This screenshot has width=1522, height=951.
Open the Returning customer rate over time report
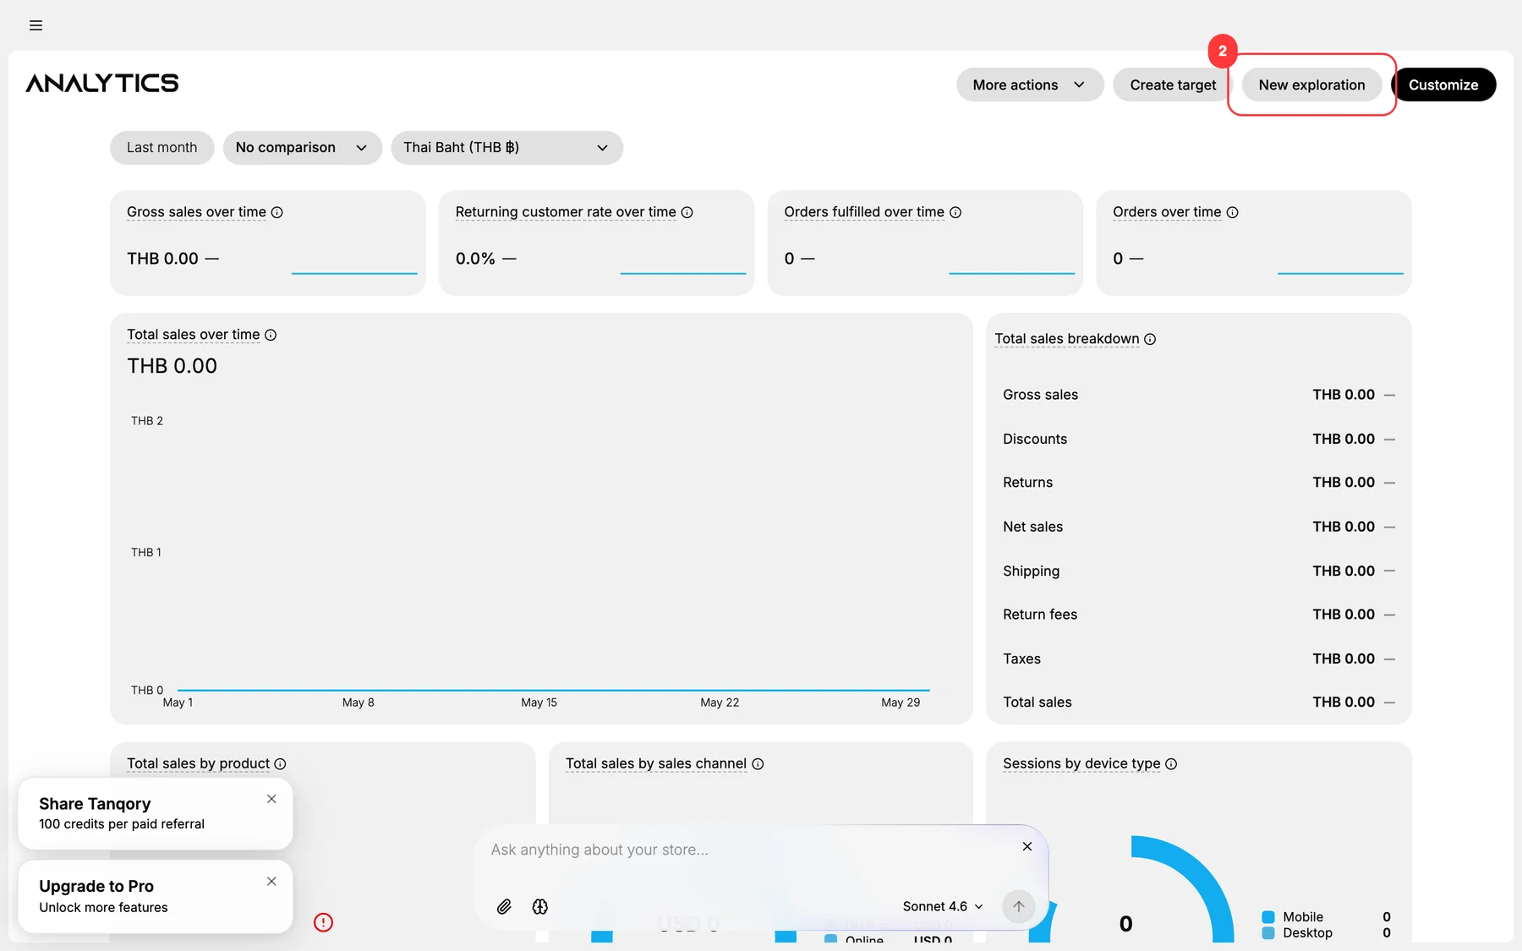tap(566, 212)
